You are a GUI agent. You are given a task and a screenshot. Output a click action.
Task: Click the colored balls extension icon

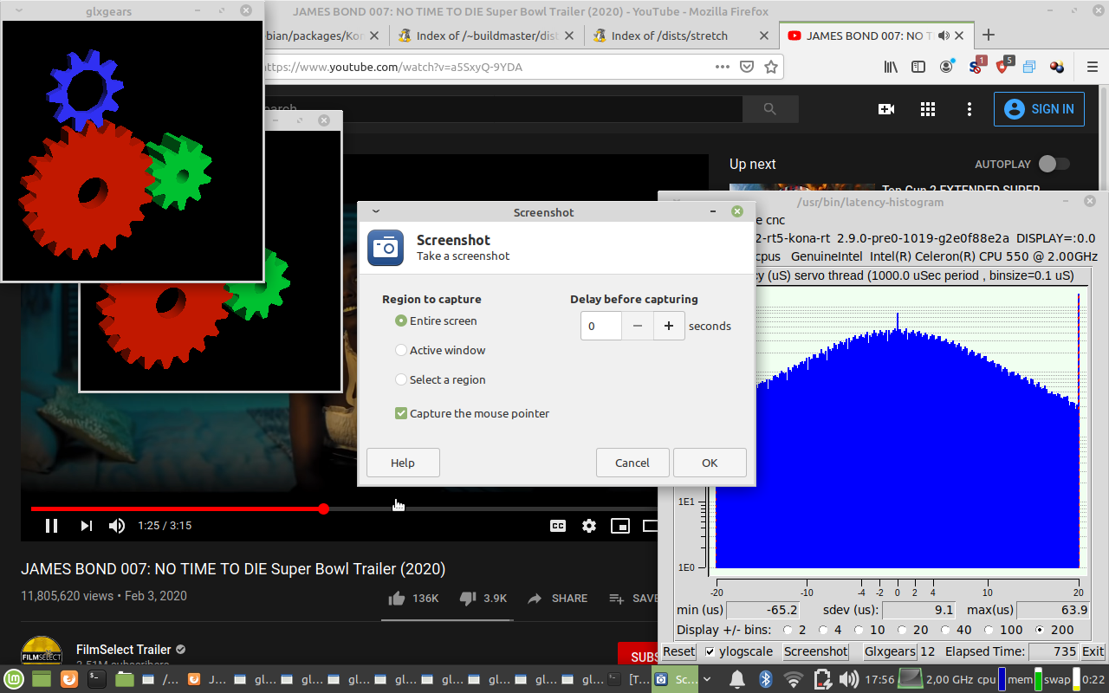1057,67
